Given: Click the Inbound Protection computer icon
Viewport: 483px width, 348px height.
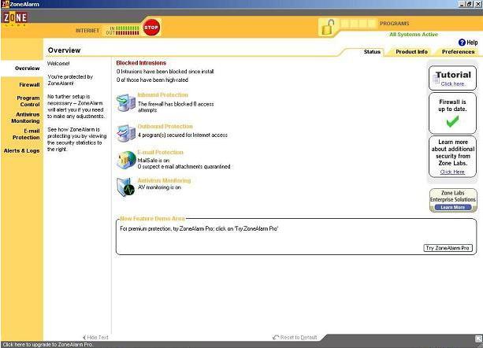Looking at the screenshot, I should (126, 103).
